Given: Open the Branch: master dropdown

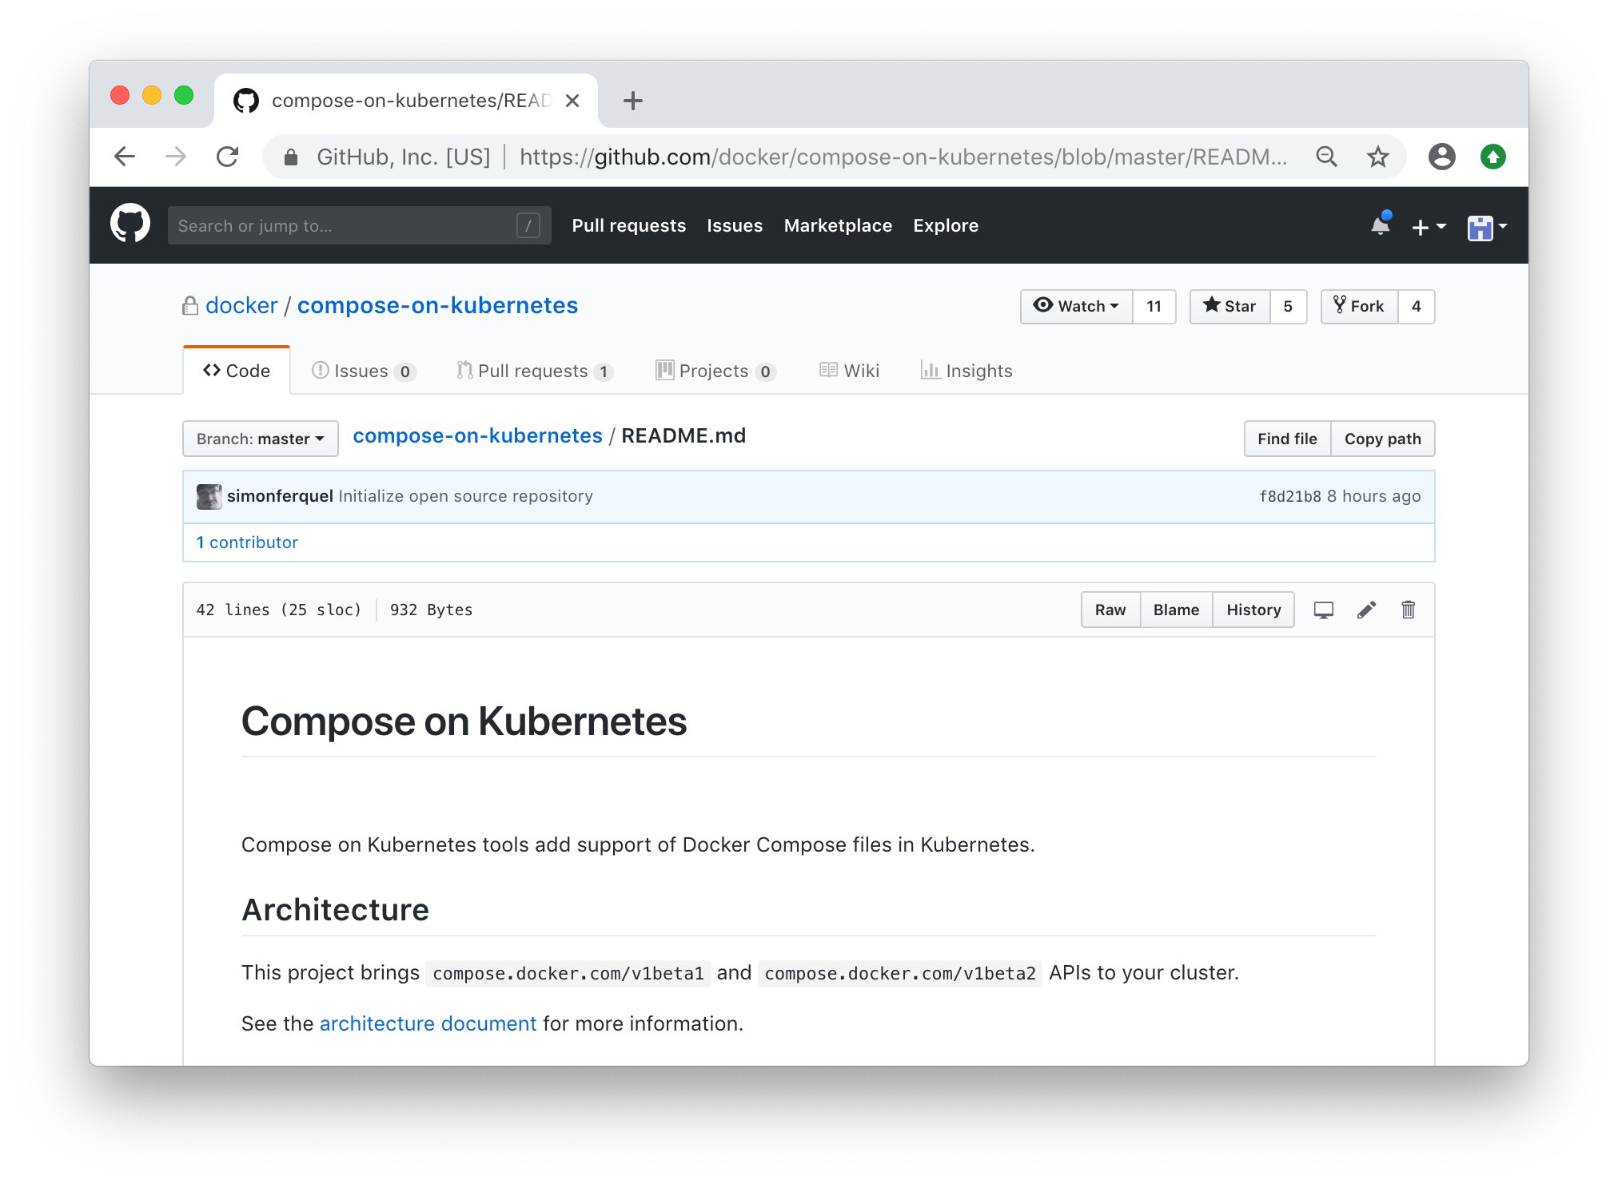Looking at the screenshot, I should [261, 439].
